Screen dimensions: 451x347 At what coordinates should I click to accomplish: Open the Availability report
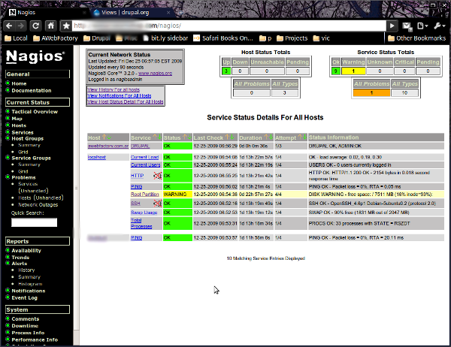[26, 250]
